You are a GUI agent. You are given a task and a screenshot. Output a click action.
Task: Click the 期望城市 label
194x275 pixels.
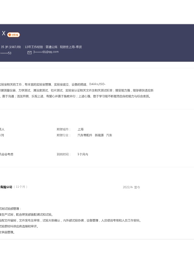[64, 129]
